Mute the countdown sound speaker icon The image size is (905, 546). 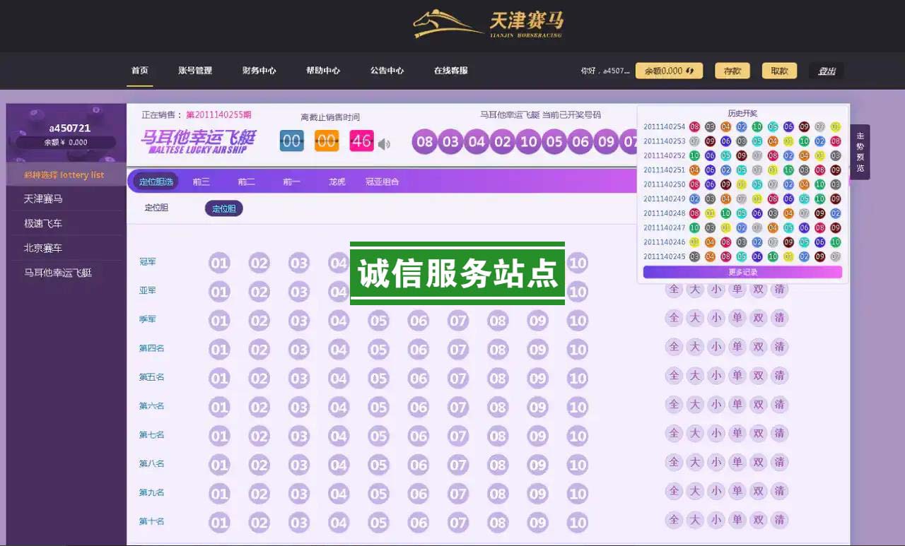pos(384,144)
